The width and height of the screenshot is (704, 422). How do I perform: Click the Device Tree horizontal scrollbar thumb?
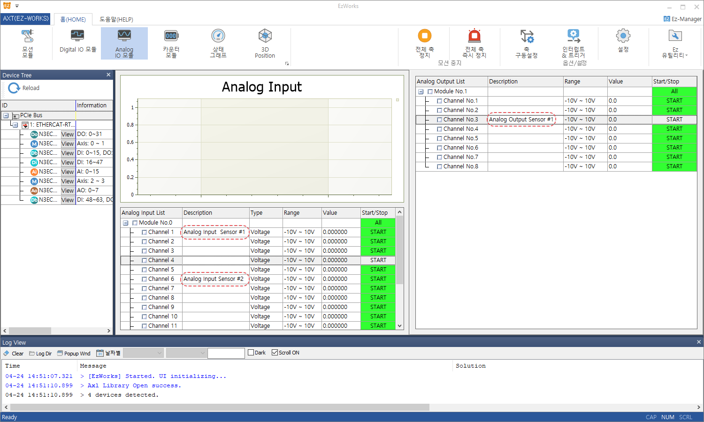(x=30, y=331)
